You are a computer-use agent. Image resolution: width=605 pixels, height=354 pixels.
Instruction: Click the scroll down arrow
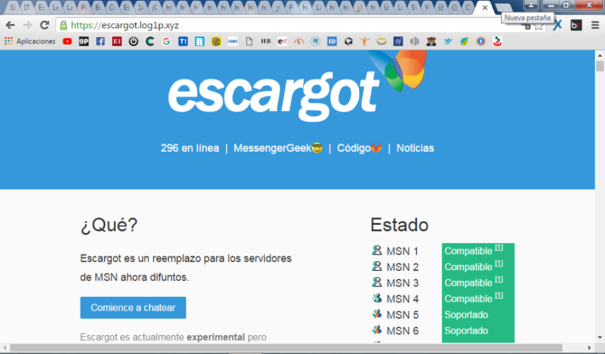tap(599, 338)
